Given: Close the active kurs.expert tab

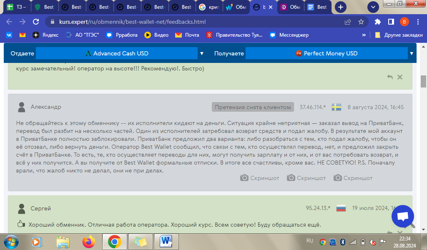Looking at the screenshot, I should pos(270,7).
